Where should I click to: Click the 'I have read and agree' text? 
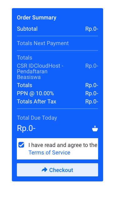[63, 145]
